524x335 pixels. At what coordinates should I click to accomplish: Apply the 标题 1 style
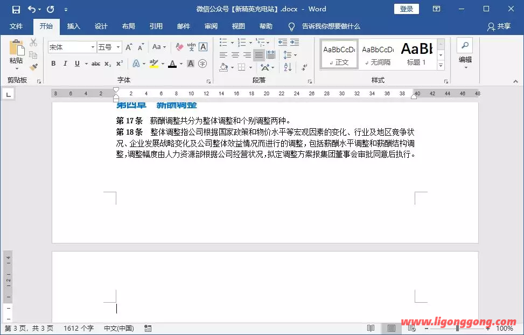coord(416,55)
